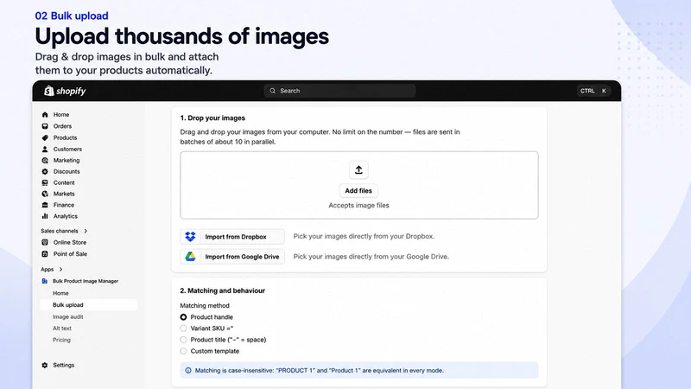Click the Online Store icon
This screenshot has width=691, height=389.
click(x=45, y=243)
